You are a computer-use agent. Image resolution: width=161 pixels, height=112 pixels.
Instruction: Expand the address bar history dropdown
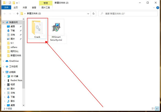coord(88,14)
